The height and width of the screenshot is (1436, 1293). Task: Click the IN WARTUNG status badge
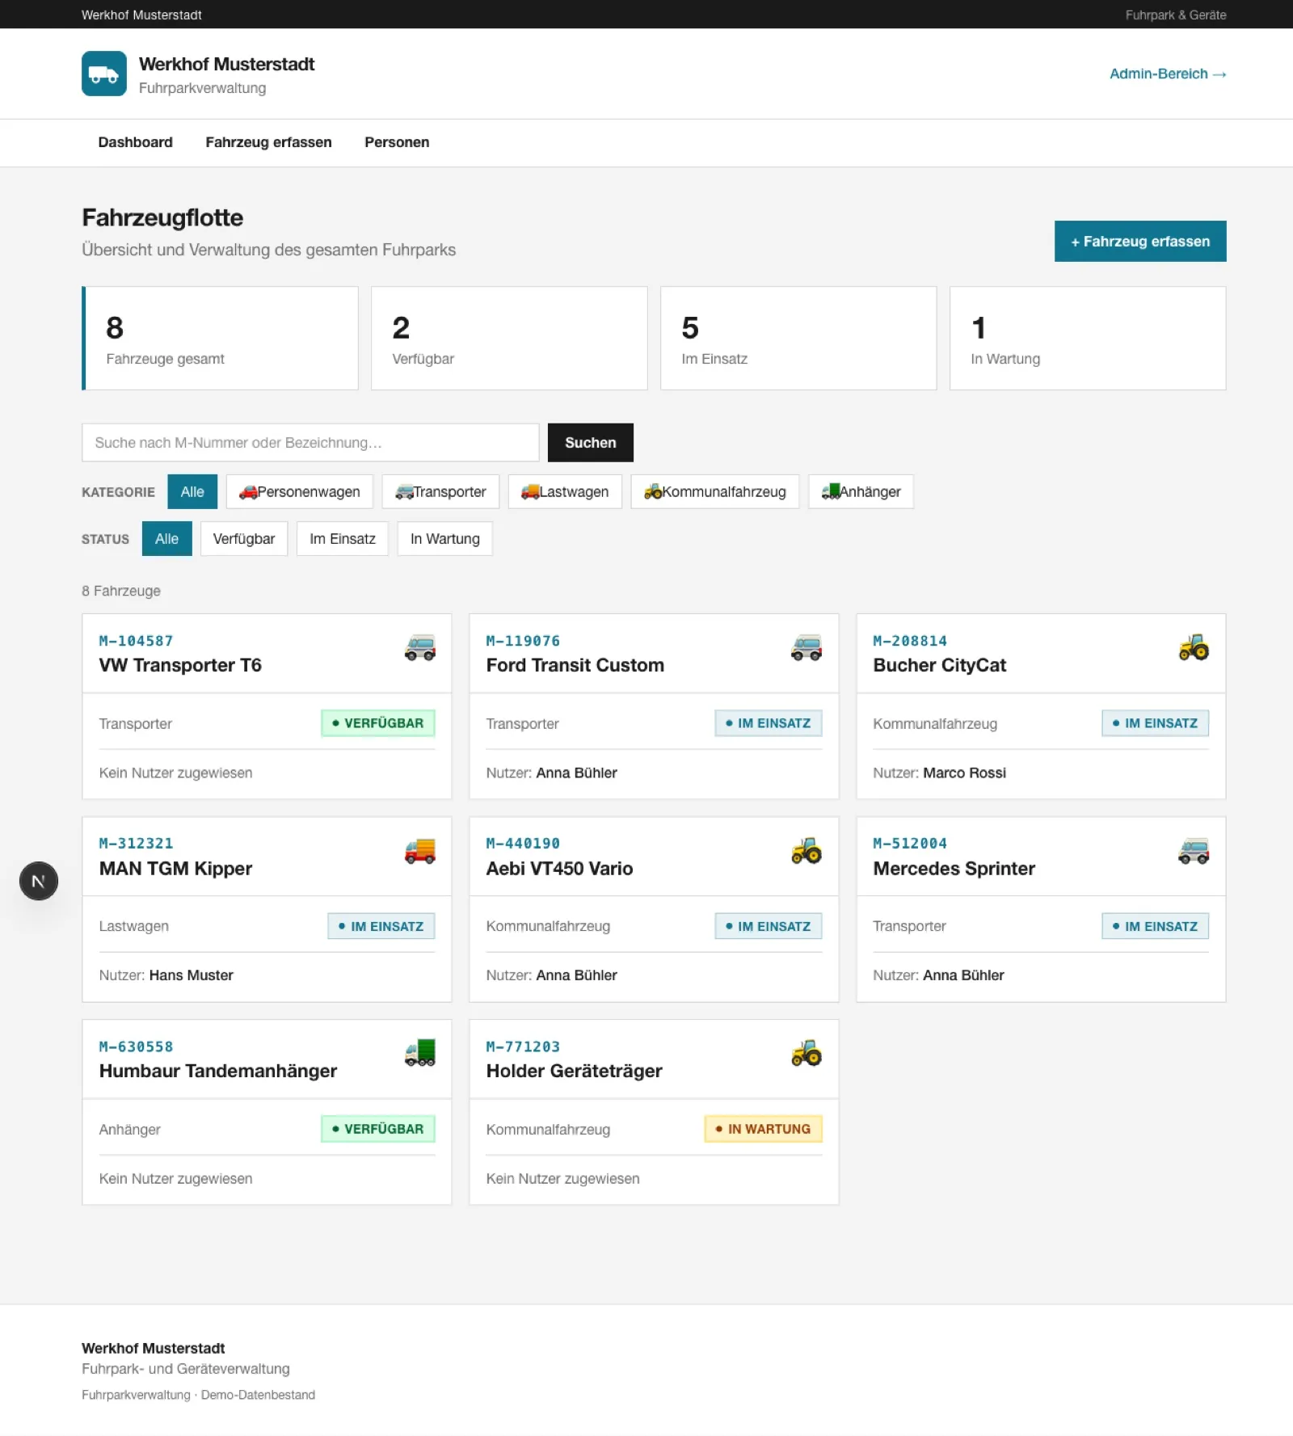[x=764, y=1129]
